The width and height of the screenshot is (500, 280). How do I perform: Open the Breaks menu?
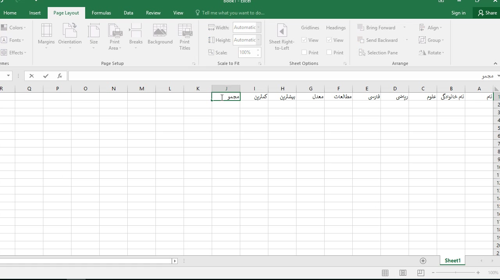136,37
